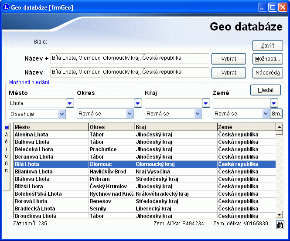The image size is (290, 241).
Task: Open the Město value dropdown arrow
Action: pos(70,103)
